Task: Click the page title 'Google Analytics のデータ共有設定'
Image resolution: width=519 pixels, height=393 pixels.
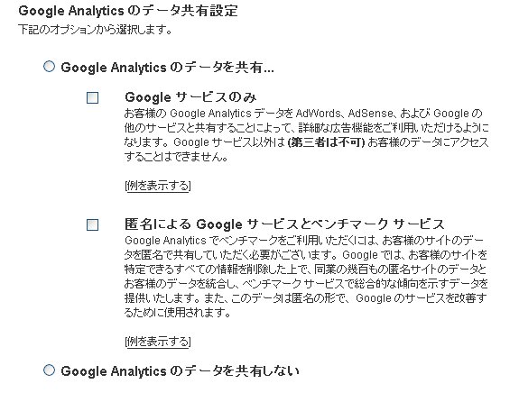Action: click(x=128, y=11)
